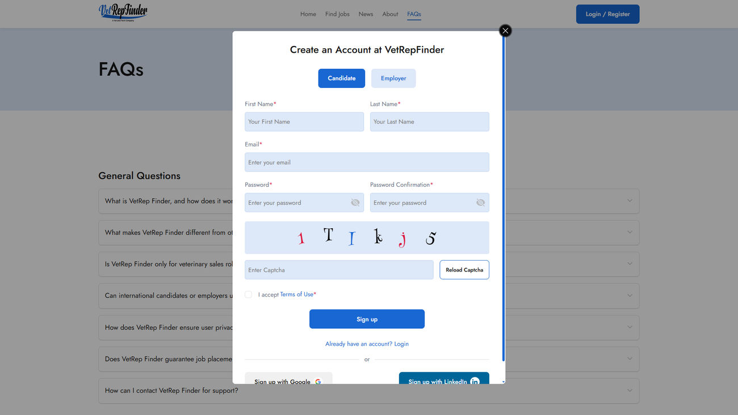The width and height of the screenshot is (738, 415).
Task: Click the VetRepFinder logo
Action: point(123,12)
